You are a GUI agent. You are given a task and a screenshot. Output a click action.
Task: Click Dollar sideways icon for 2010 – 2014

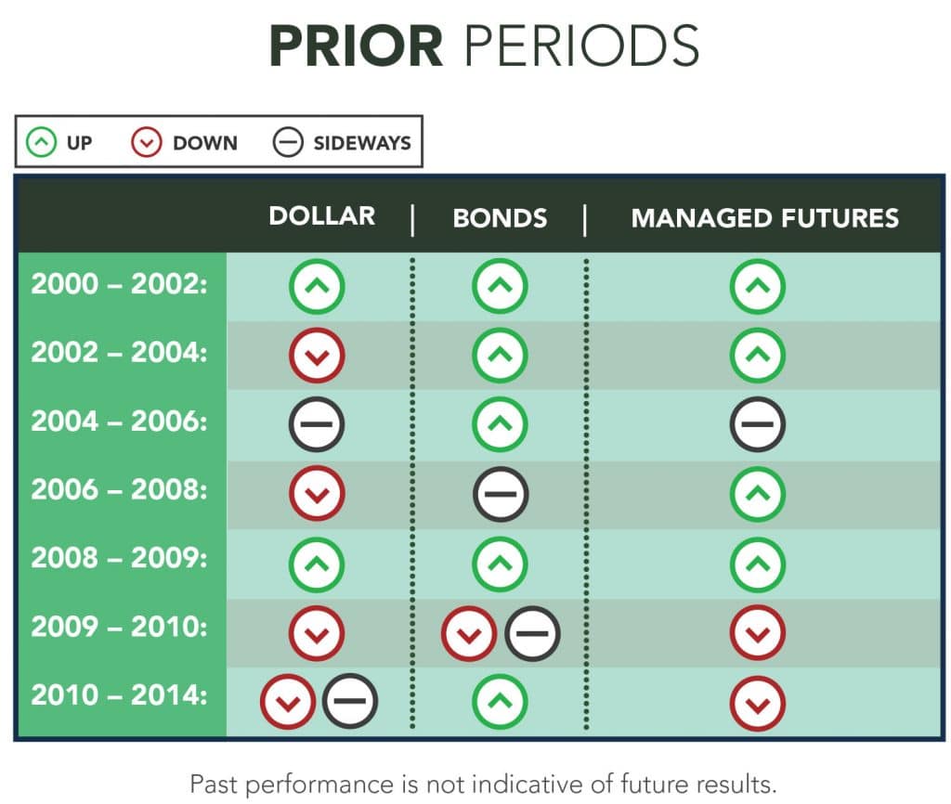(x=350, y=700)
